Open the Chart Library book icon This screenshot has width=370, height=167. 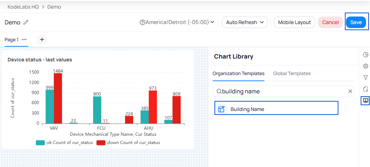[366, 101]
